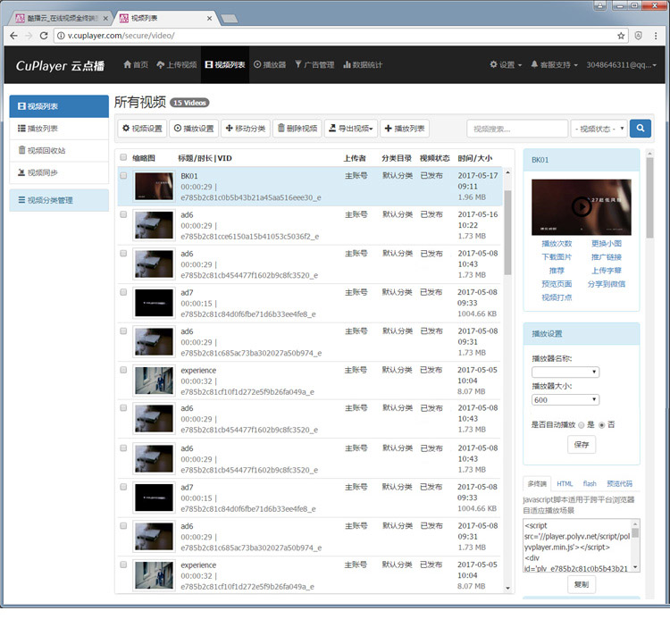Bookmark the page with the star icon
The image size is (670, 619).
[x=621, y=35]
